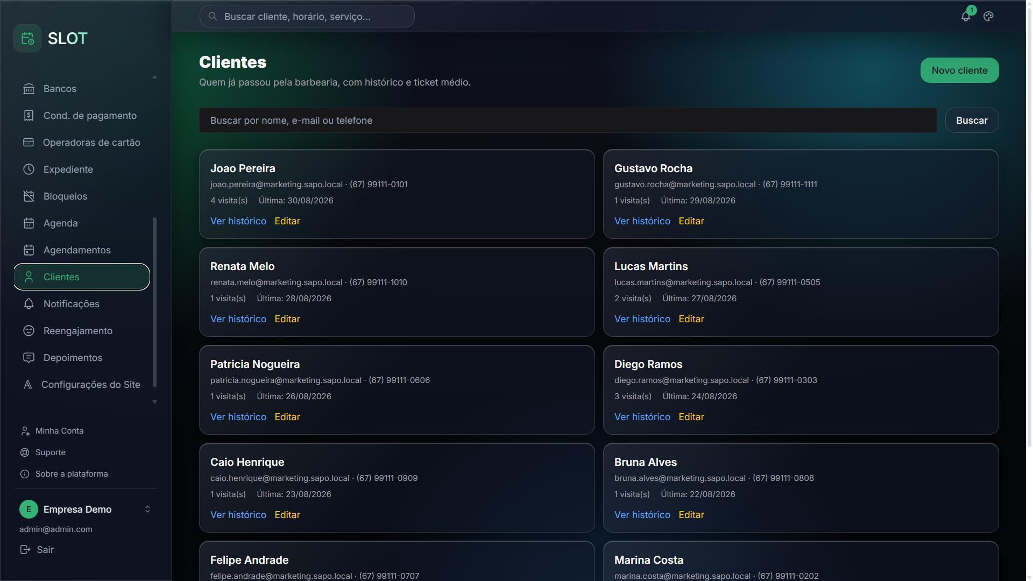Click the admin@admin.com account email
Image resolution: width=1033 pixels, height=581 pixels.
click(56, 529)
